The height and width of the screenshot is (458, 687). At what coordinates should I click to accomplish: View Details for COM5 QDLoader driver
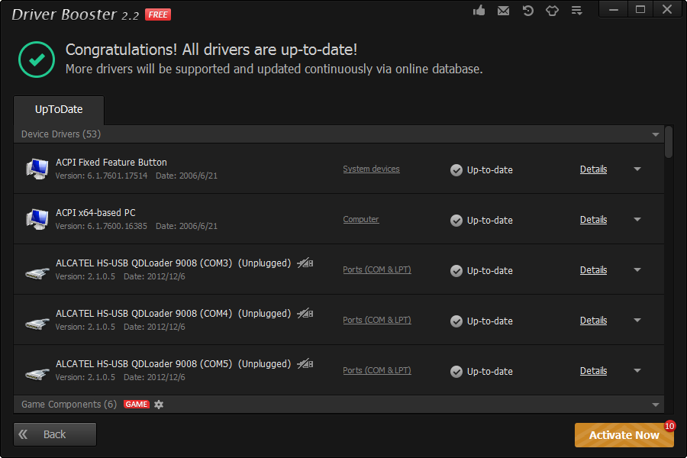coord(593,371)
